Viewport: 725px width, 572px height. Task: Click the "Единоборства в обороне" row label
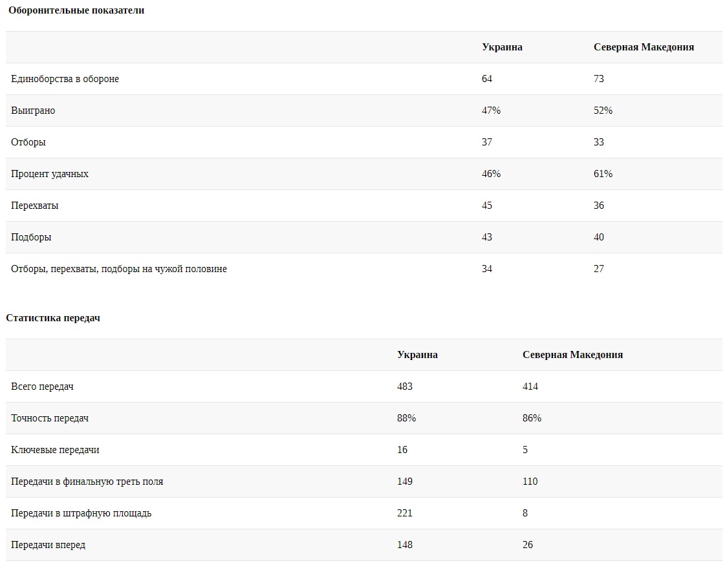pyautogui.click(x=65, y=79)
